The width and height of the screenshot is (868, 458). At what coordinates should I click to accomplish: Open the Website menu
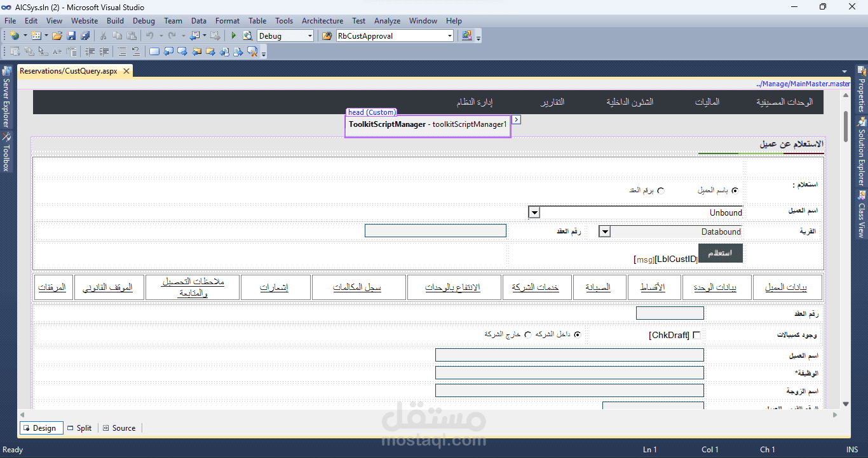pyautogui.click(x=85, y=21)
